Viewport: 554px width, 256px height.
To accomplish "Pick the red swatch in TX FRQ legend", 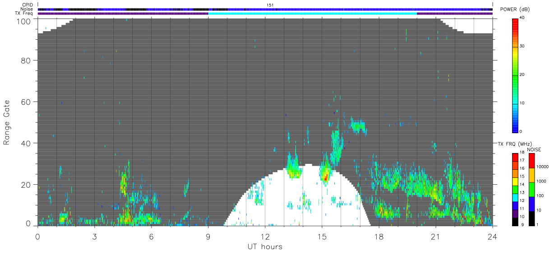I will [x=515, y=156].
